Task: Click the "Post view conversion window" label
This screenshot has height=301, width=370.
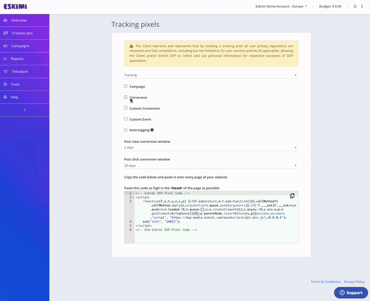Action: [x=147, y=141]
